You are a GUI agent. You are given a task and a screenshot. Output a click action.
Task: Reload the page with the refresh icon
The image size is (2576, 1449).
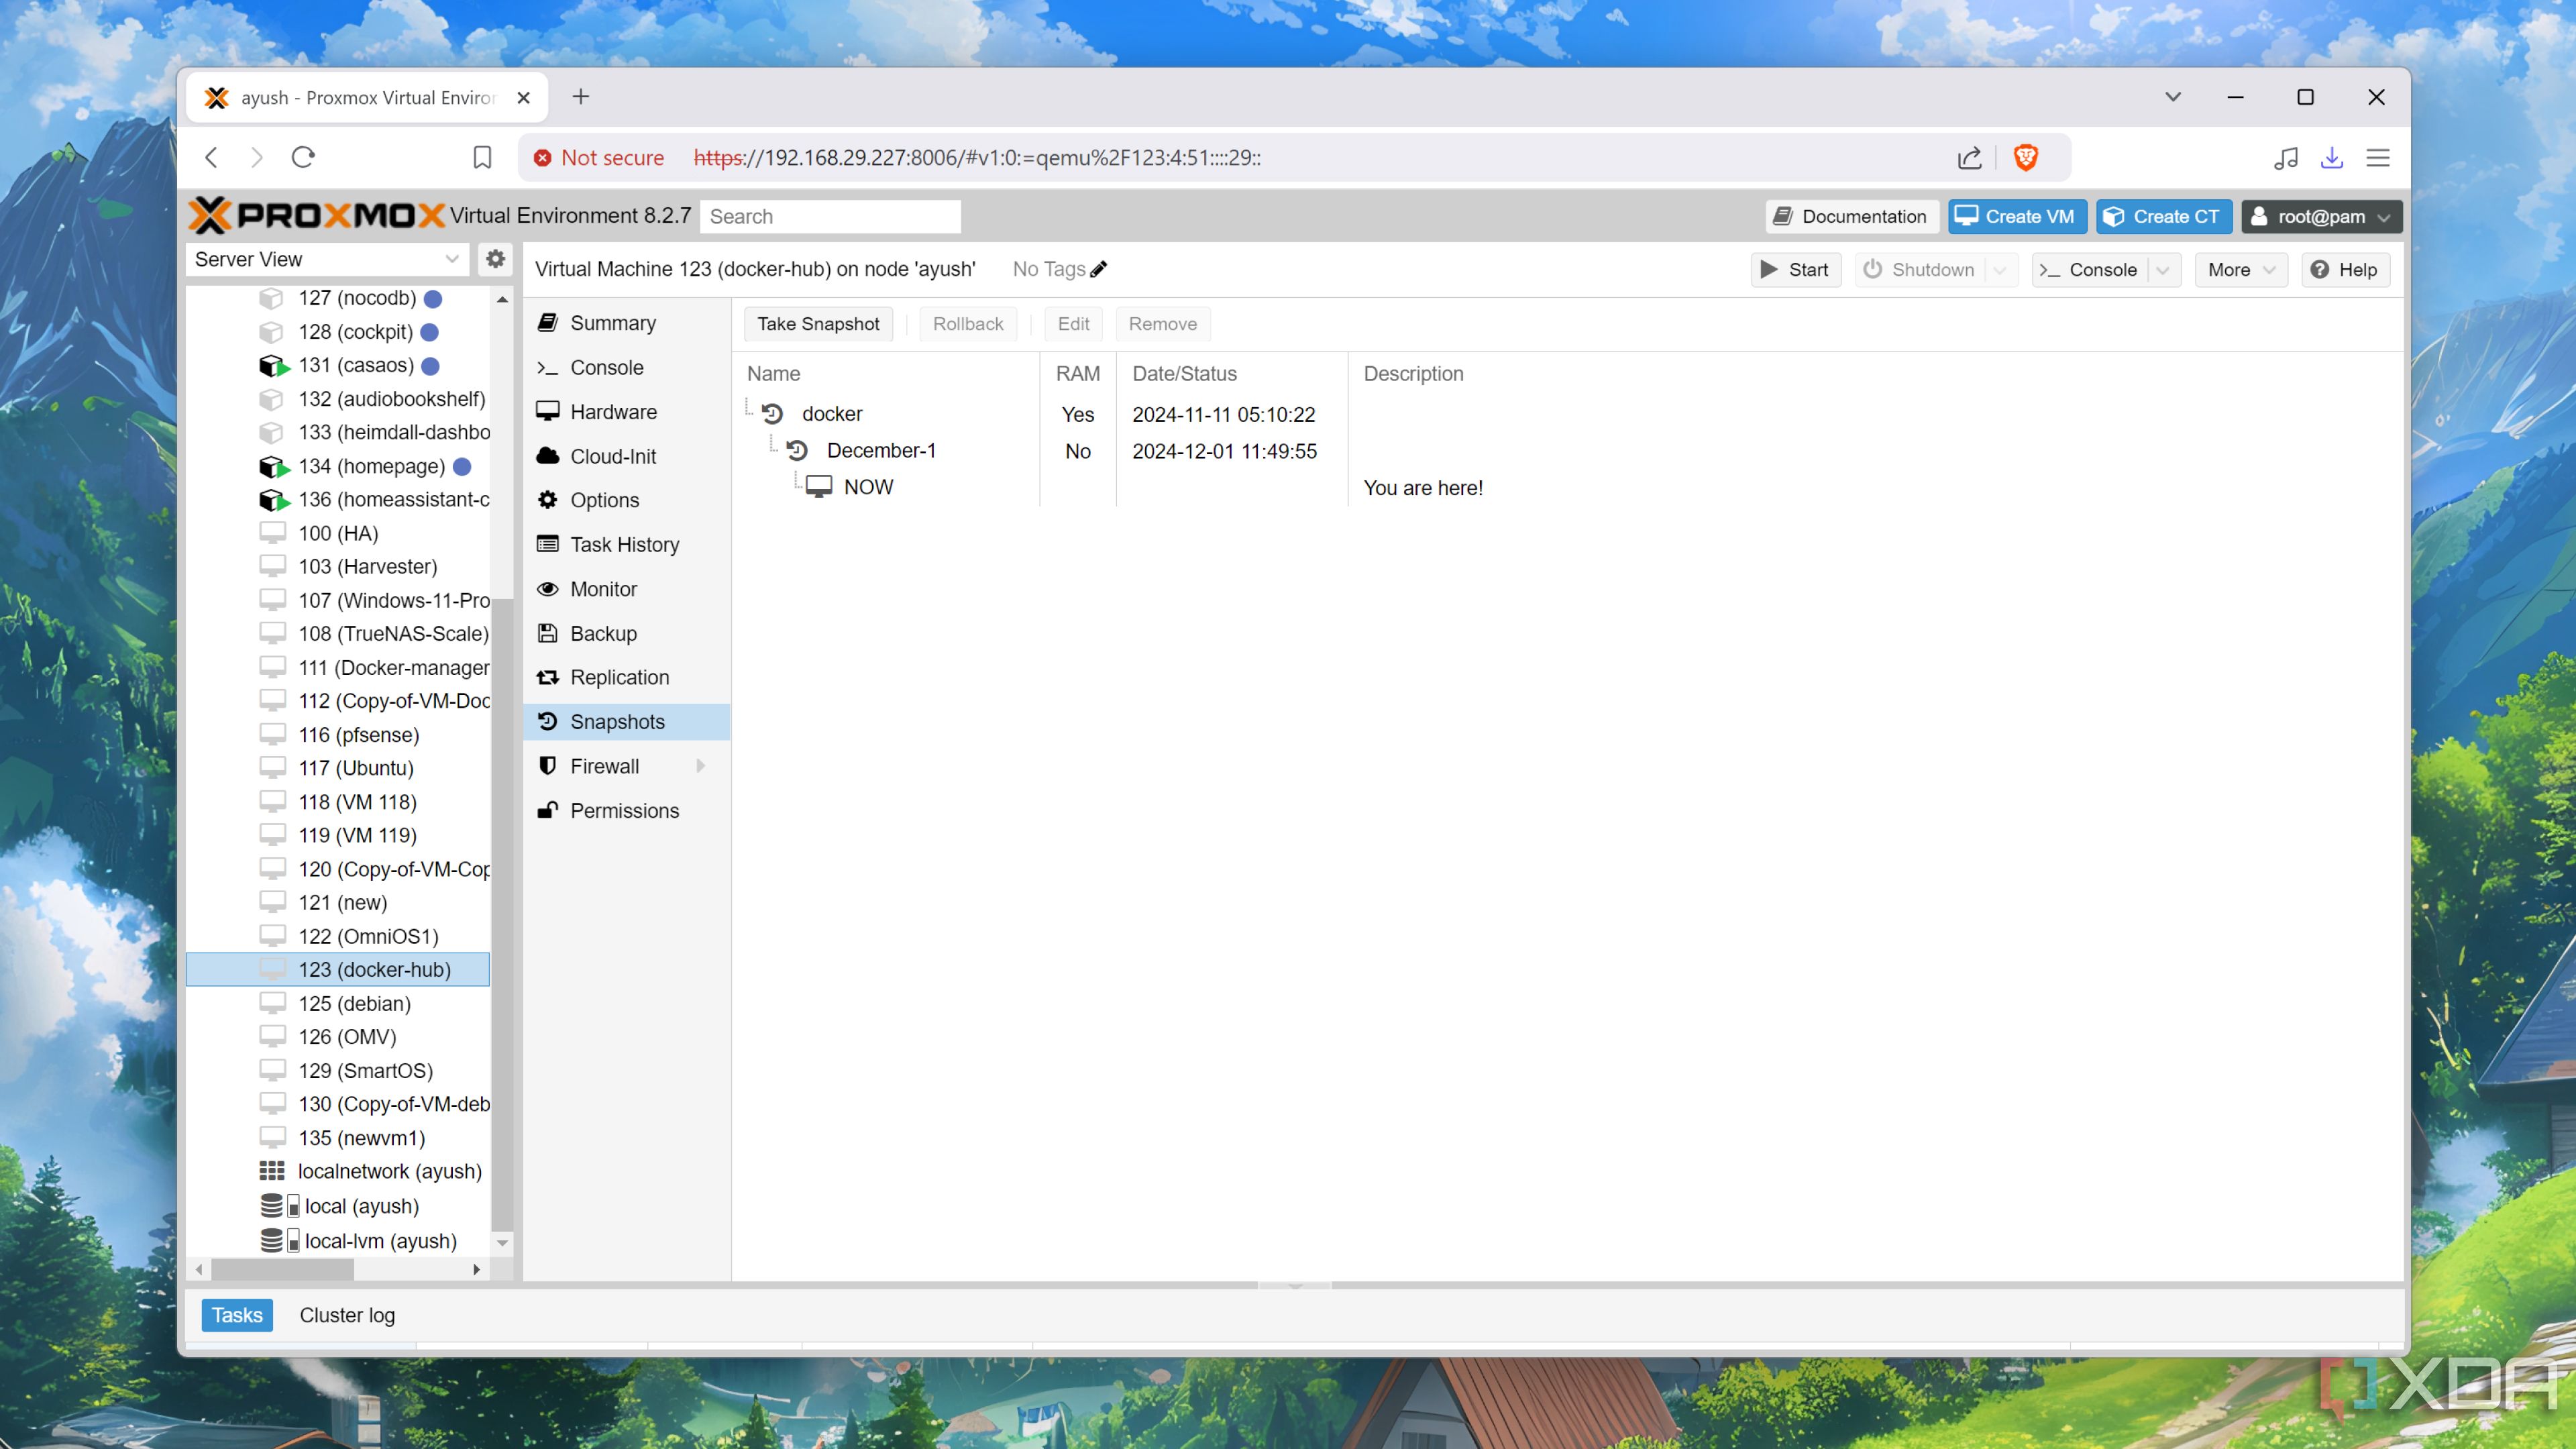(303, 157)
